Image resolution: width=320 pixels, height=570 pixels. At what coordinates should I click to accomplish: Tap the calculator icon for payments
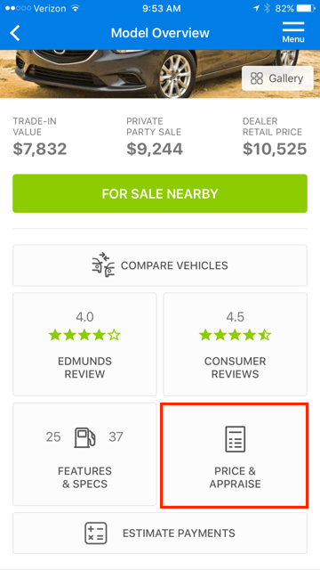(x=96, y=533)
